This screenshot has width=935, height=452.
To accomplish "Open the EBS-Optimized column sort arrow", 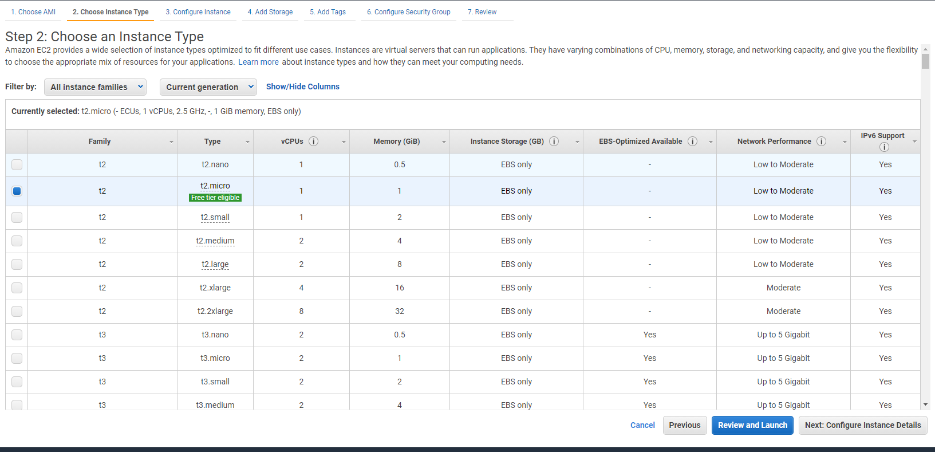I will point(711,142).
